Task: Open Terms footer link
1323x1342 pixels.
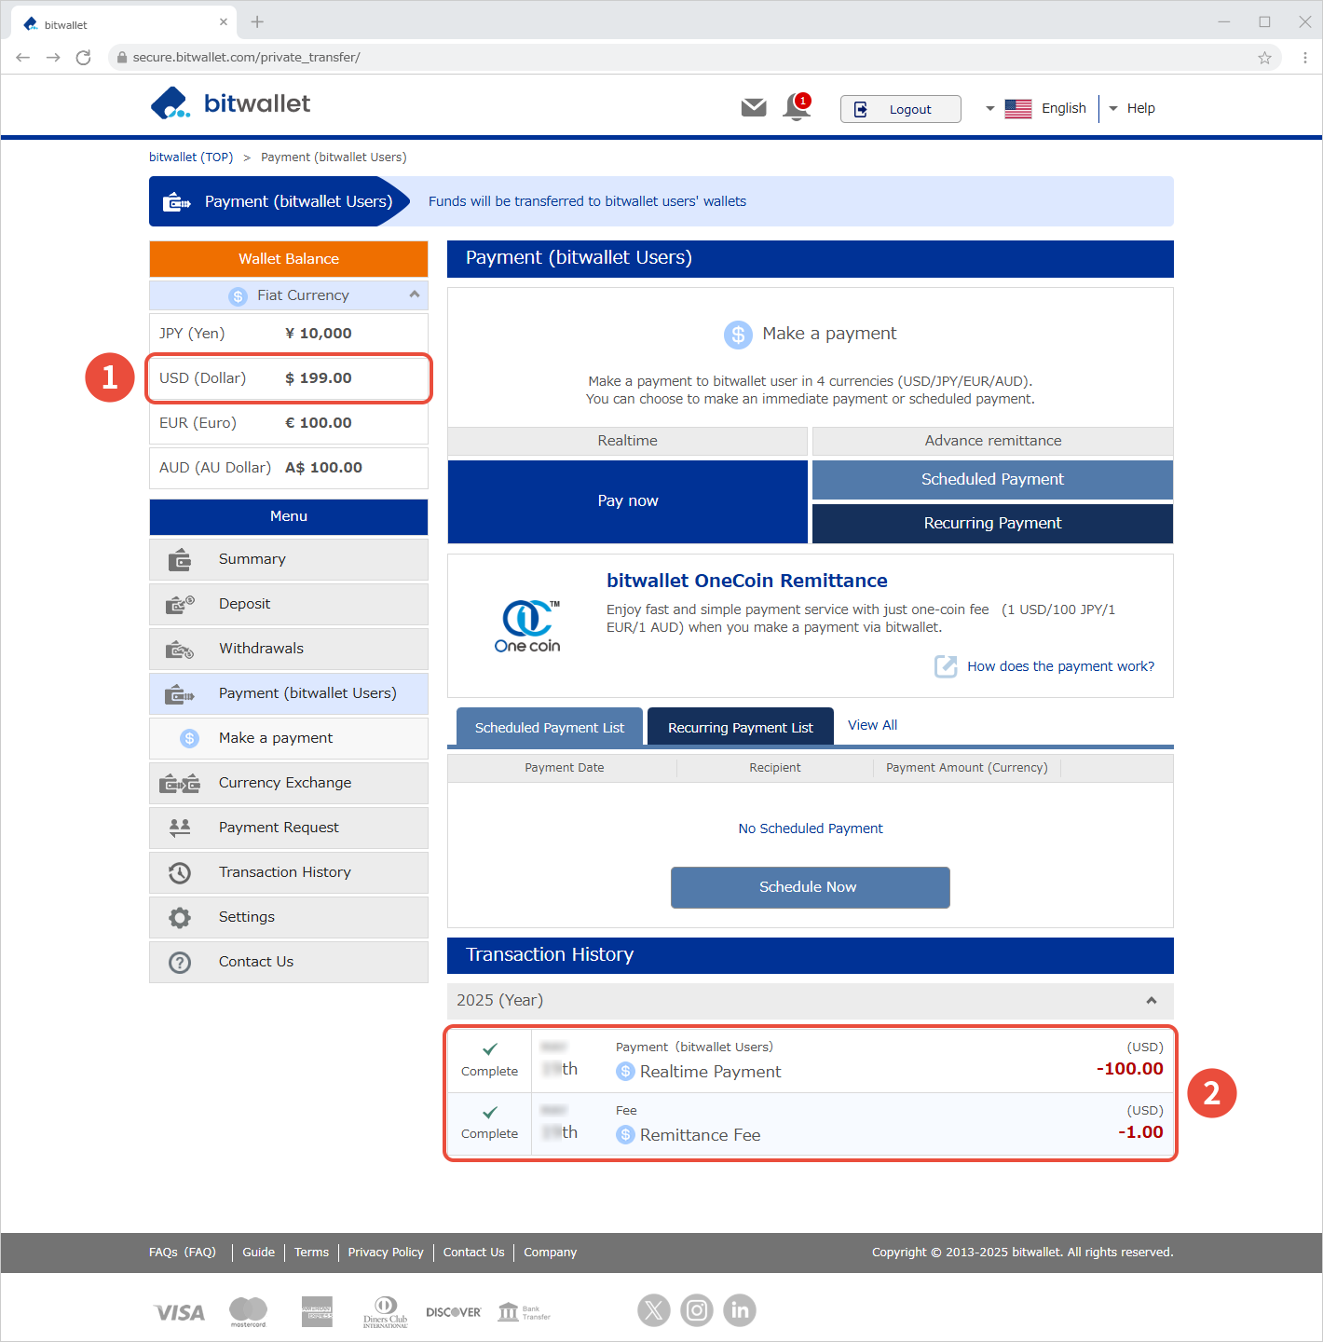Action: pos(311,1253)
